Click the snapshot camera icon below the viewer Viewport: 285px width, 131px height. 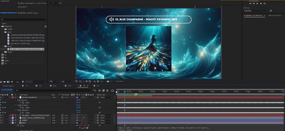pos(108,81)
